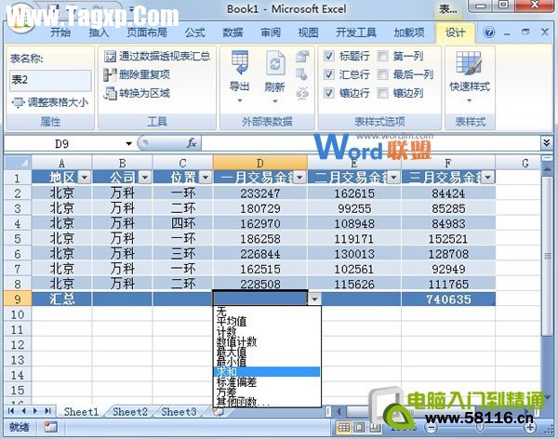Enable the First Column (第一列) checkbox
Viewport: 558px width, 439px height.
click(x=383, y=56)
